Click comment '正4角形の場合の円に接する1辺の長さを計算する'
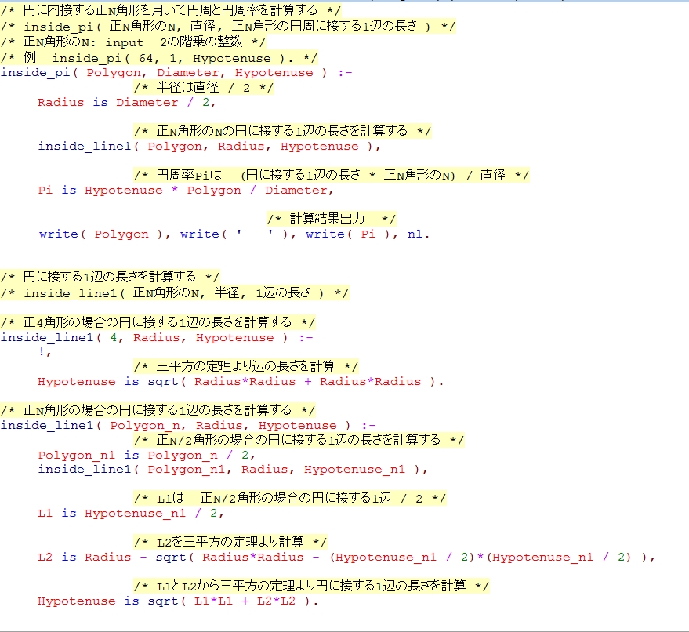This screenshot has width=689, height=632. [x=158, y=322]
